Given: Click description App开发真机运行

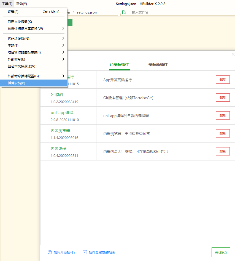Looking at the screenshot, I should 117,80.
